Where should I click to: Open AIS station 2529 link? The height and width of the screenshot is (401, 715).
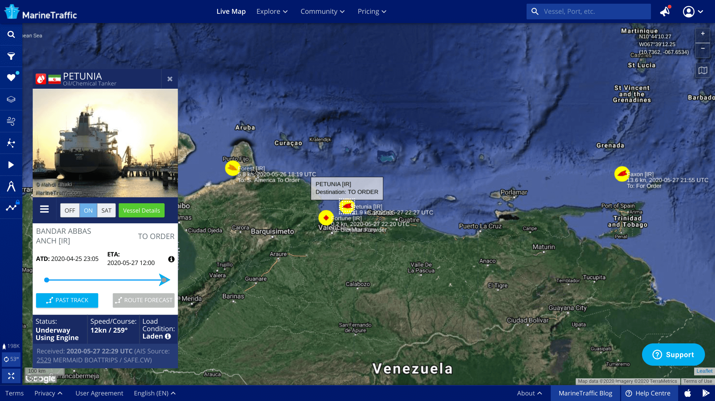[44, 360]
